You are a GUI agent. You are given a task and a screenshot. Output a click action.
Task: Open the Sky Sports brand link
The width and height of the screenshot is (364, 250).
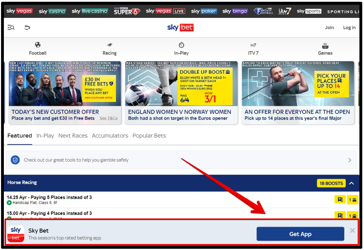coord(309,11)
